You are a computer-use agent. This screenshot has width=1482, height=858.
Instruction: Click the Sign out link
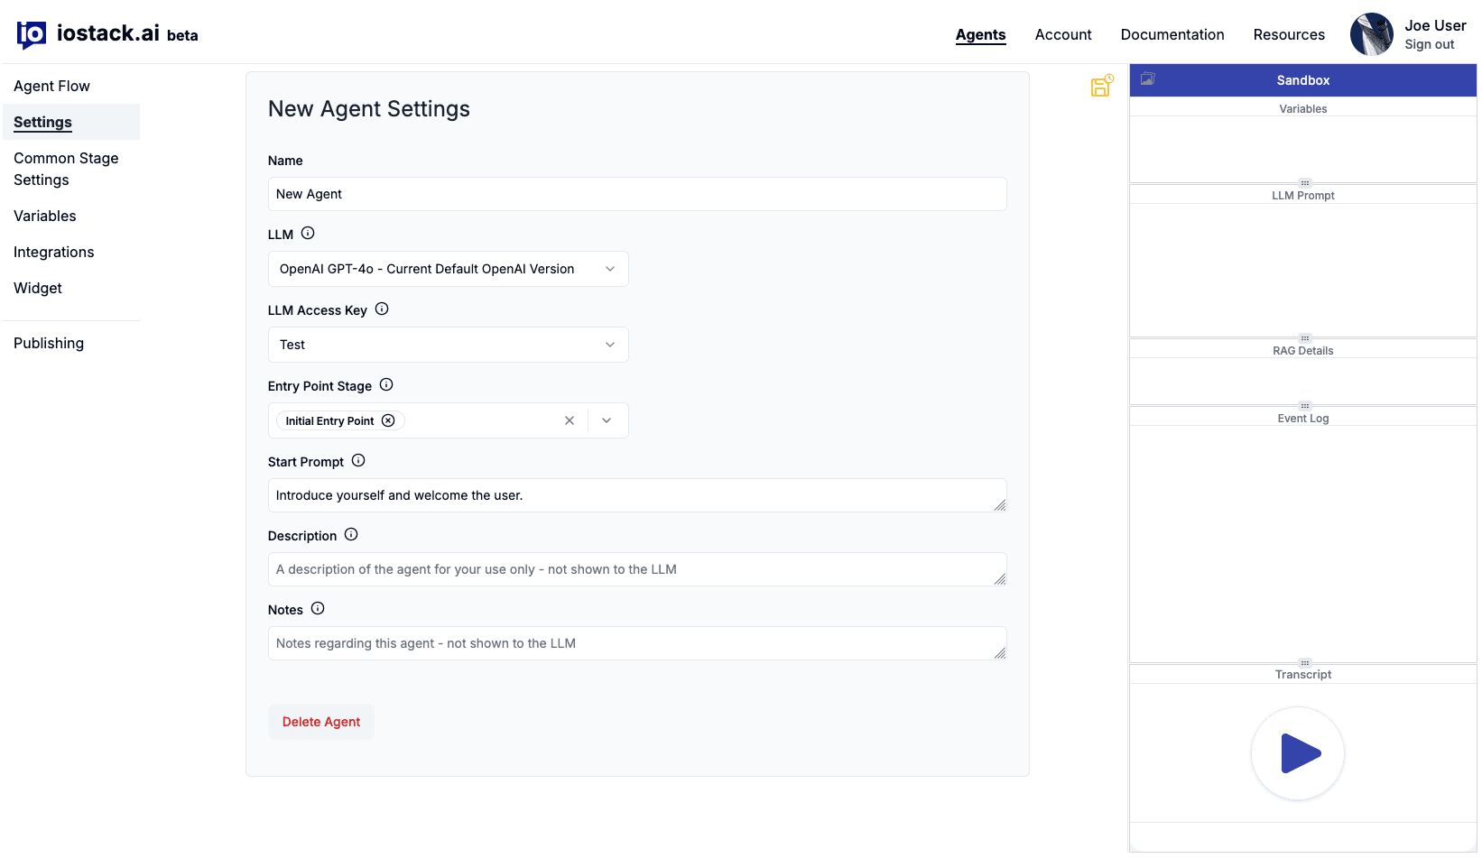1430,44
